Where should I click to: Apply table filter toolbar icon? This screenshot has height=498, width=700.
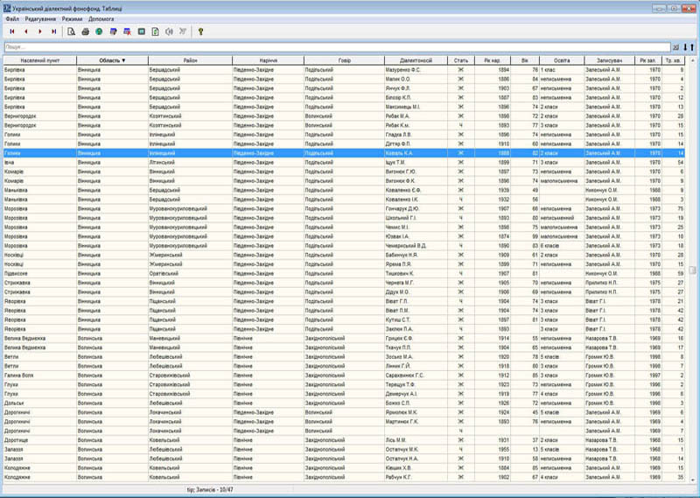pos(114,32)
